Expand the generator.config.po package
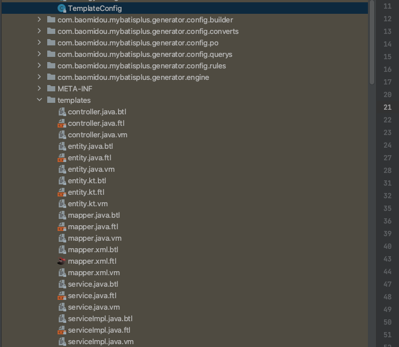This screenshot has height=347, width=399. pos(39,43)
